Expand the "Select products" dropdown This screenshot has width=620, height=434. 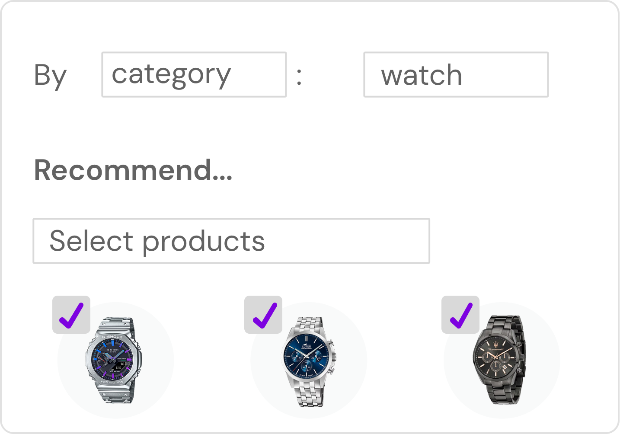point(231,241)
